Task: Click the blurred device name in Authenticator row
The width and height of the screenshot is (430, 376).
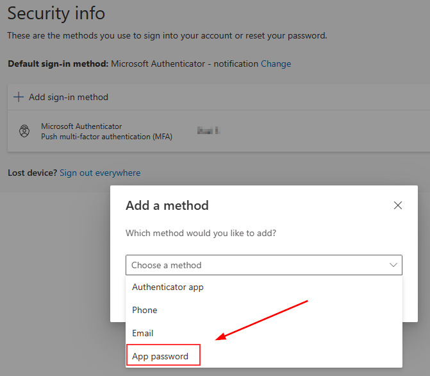Action: (208, 131)
